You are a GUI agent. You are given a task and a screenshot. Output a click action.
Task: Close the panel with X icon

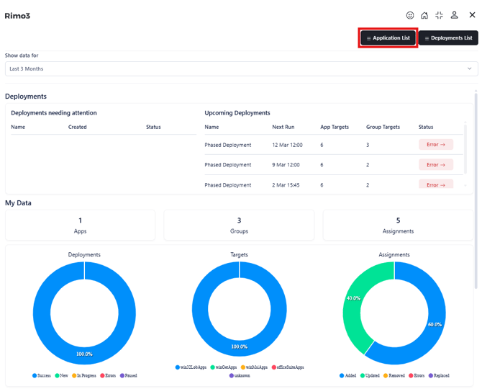472,15
